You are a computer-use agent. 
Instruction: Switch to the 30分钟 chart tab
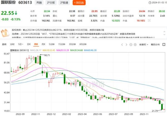(x=72, y=44)
